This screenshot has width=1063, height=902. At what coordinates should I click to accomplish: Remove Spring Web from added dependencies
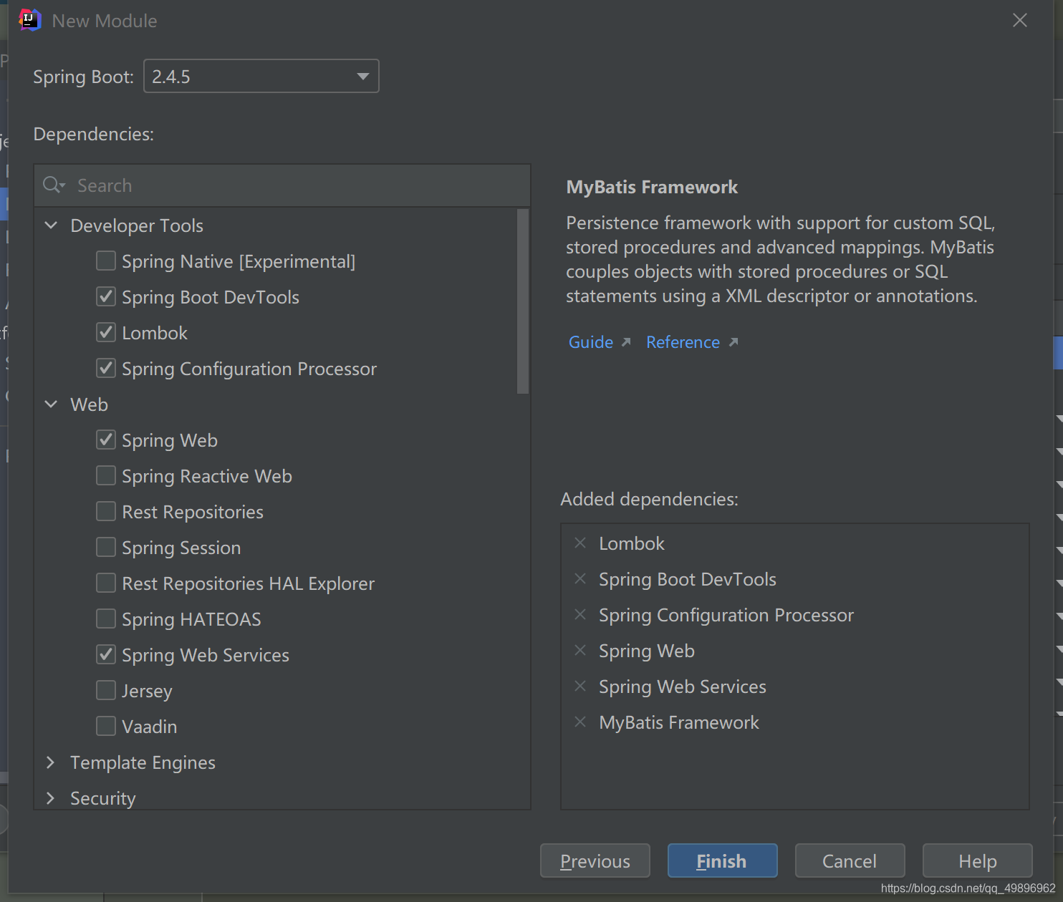[580, 651]
